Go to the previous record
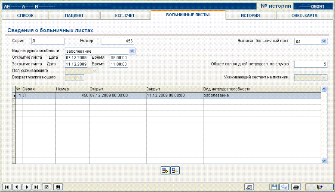The image size is (335, 192). pos(16,187)
